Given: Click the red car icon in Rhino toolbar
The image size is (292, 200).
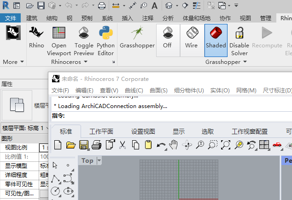Looking at the screenshot, I should (277, 145).
